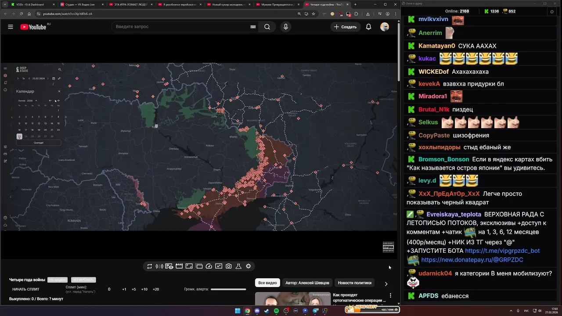Click the clapperboard icon in video toolbar
This screenshot has width=562, height=316.
coord(179,266)
